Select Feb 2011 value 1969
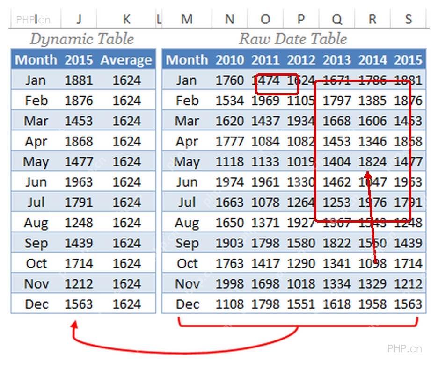438x369 pixels. point(265,101)
